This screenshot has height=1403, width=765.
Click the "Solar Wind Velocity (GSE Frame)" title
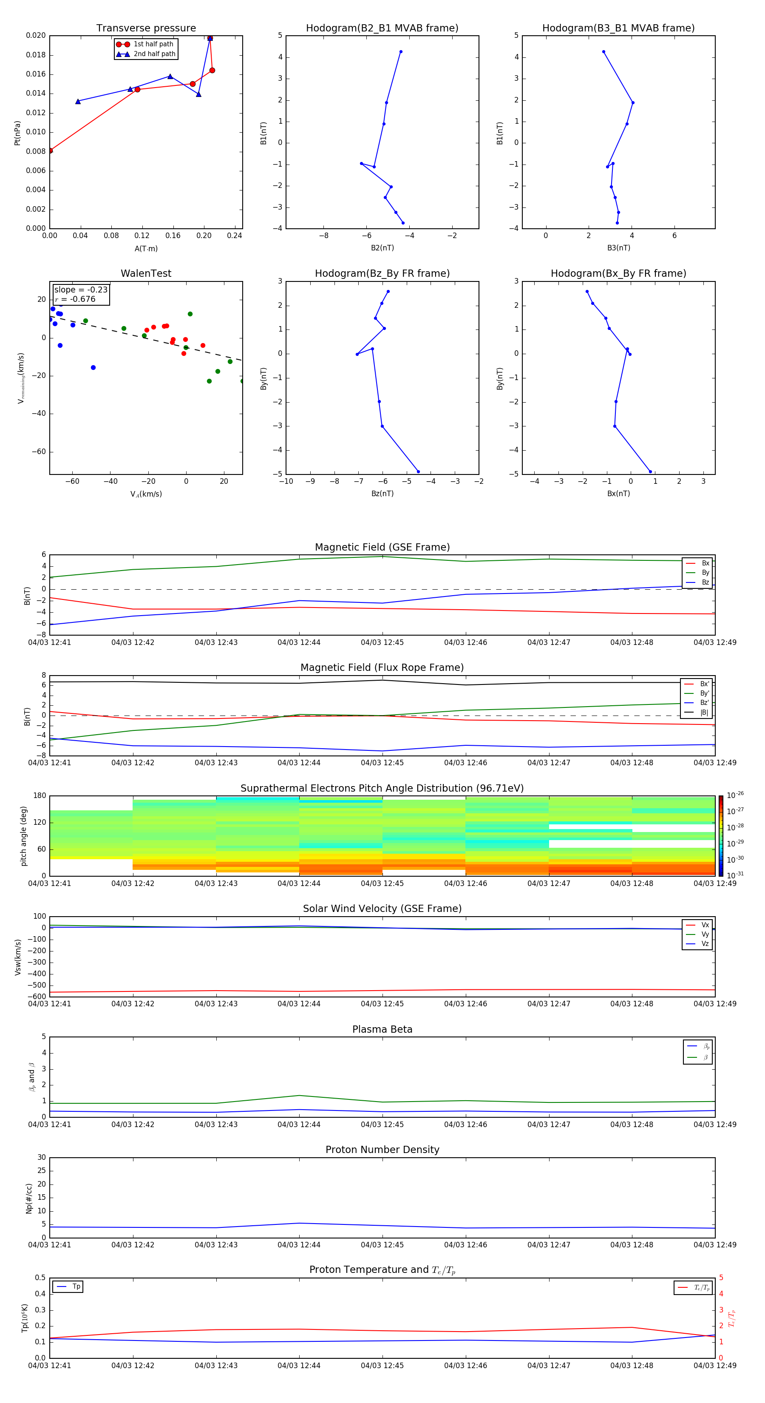pyautogui.click(x=382, y=909)
